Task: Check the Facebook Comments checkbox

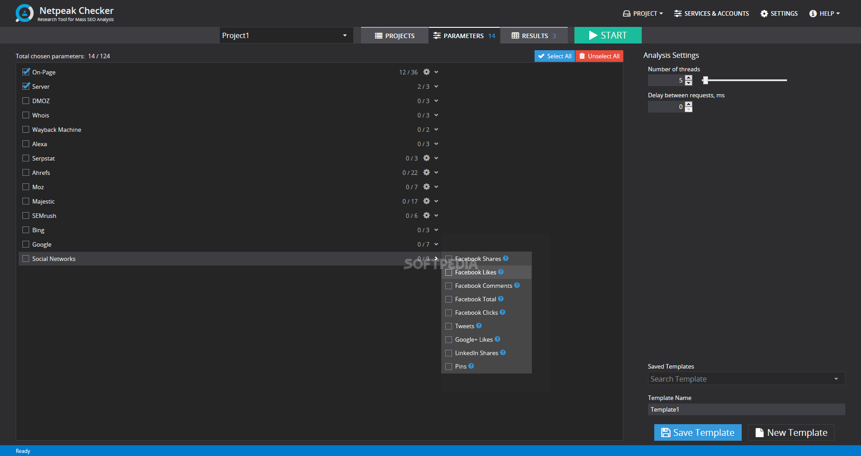Action: [448, 286]
